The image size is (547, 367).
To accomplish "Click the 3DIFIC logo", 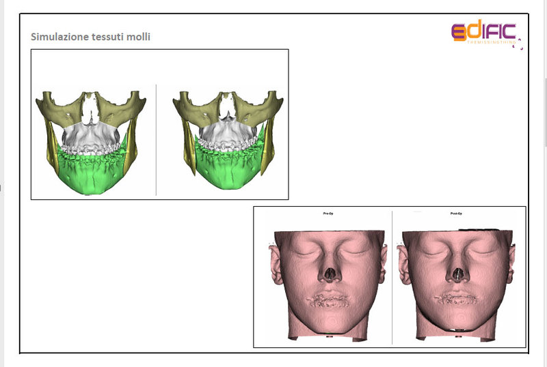I will coord(485,33).
